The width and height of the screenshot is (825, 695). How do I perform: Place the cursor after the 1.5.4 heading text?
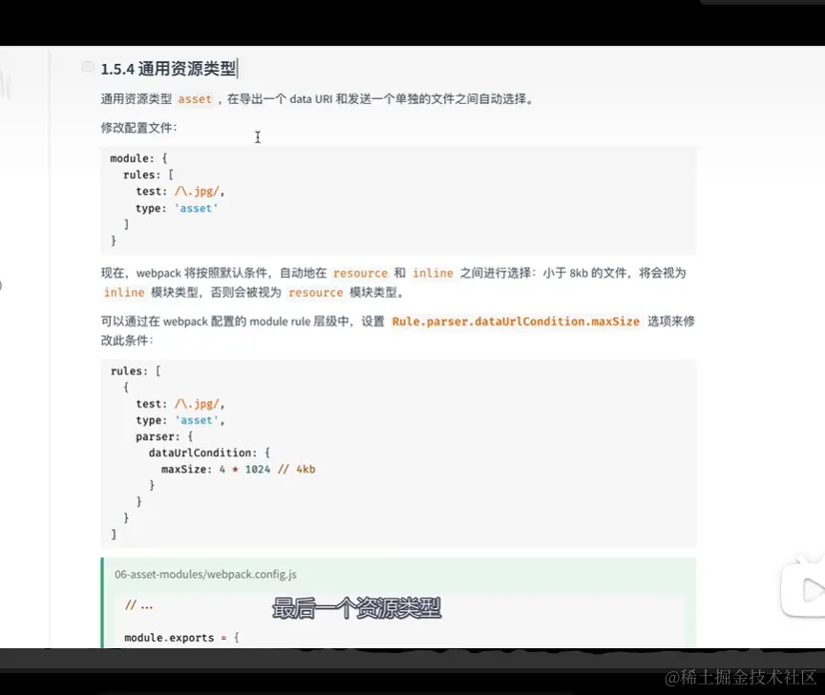(x=238, y=68)
